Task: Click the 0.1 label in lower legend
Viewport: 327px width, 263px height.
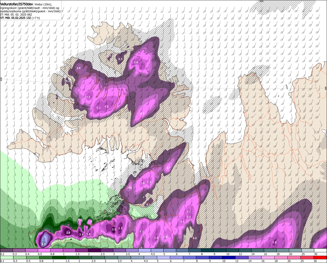Action: [x=2, y=261]
